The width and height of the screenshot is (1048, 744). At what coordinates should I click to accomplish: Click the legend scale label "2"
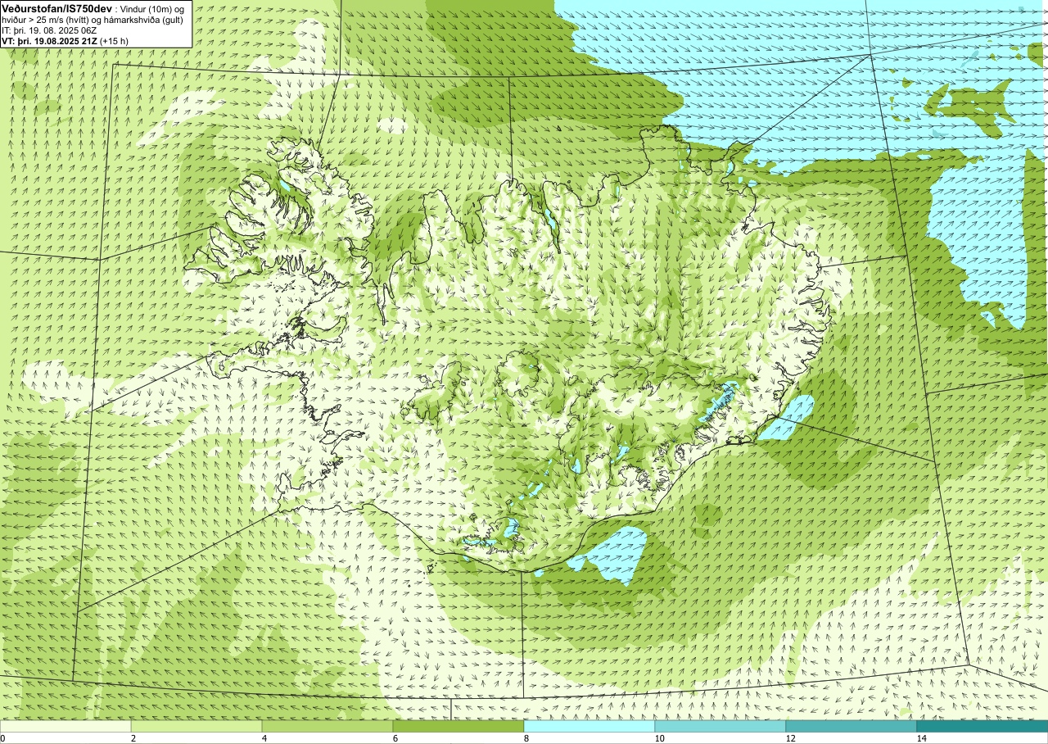[x=133, y=738]
